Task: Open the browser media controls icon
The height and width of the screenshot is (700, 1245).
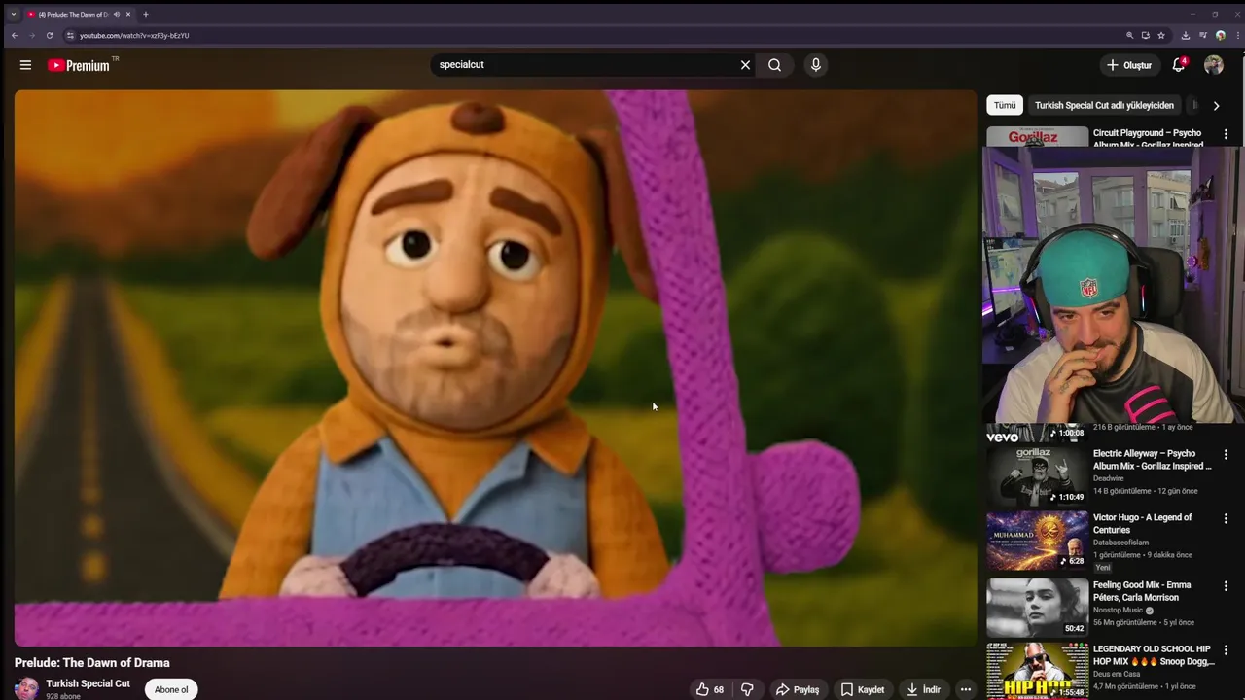Action: [x=1203, y=35]
